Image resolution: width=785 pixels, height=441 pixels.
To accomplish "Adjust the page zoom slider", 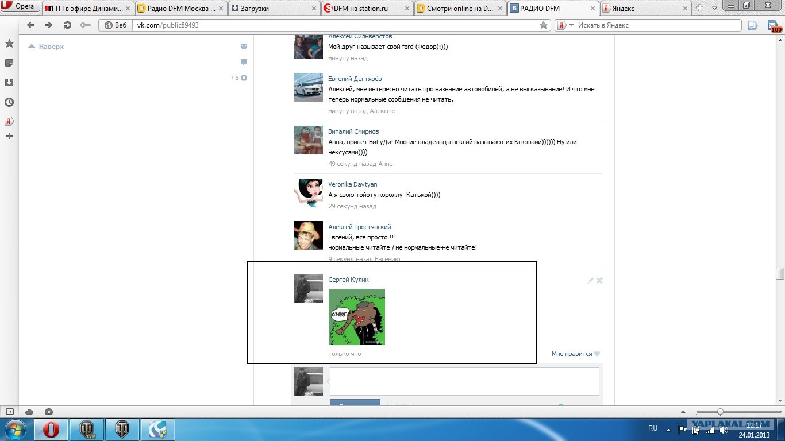I will (720, 412).
